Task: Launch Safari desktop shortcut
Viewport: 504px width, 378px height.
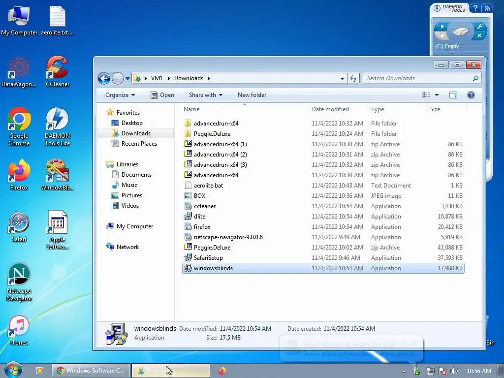Action: (19, 226)
